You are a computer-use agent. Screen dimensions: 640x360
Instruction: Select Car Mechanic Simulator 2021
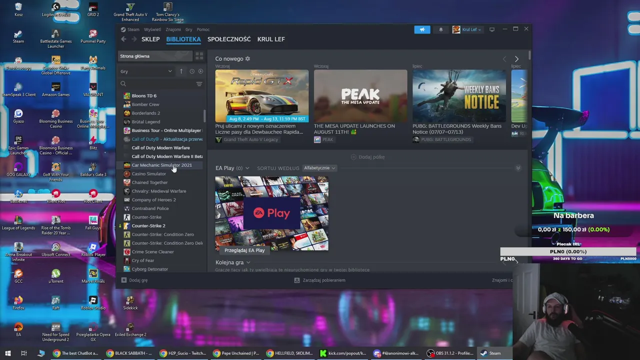pyautogui.click(x=161, y=165)
